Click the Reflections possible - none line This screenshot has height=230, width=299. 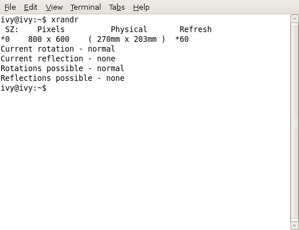click(63, 79)
